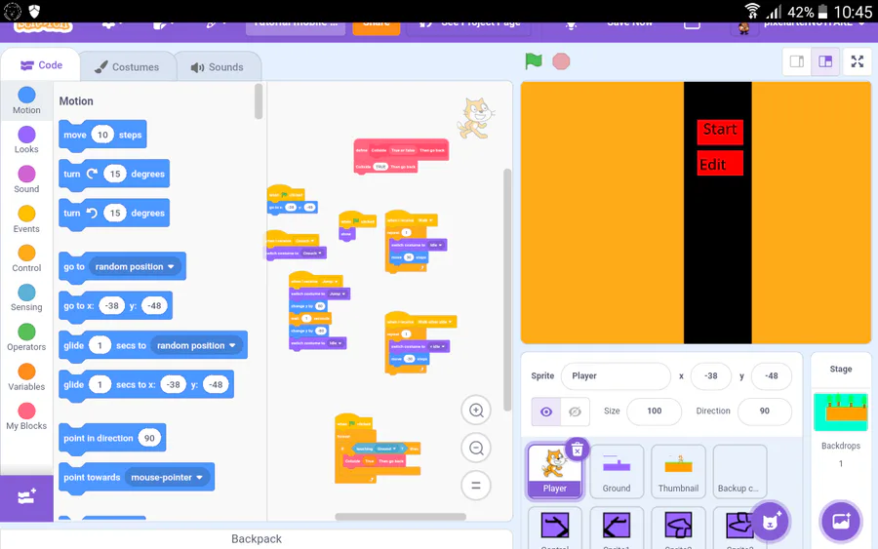878x549 pixels.
Task: Switch to the Code tab
Action: tap(41, 65)
